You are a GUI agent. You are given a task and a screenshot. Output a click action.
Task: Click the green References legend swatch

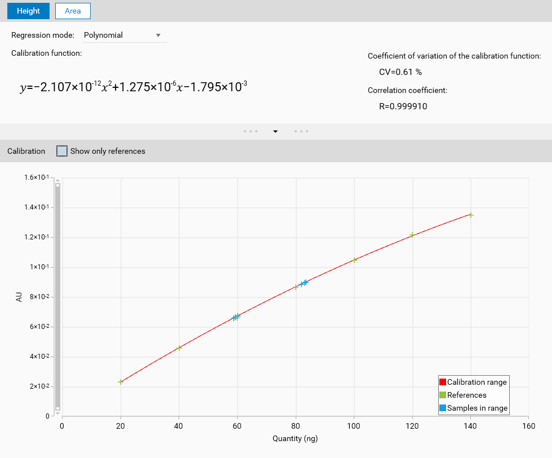click(443, 395)
